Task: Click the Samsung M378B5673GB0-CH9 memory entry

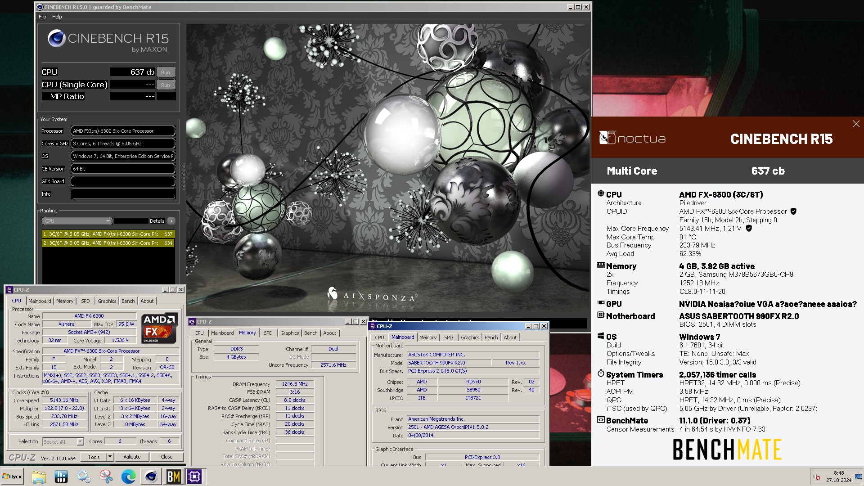Action: pos(736,274)
